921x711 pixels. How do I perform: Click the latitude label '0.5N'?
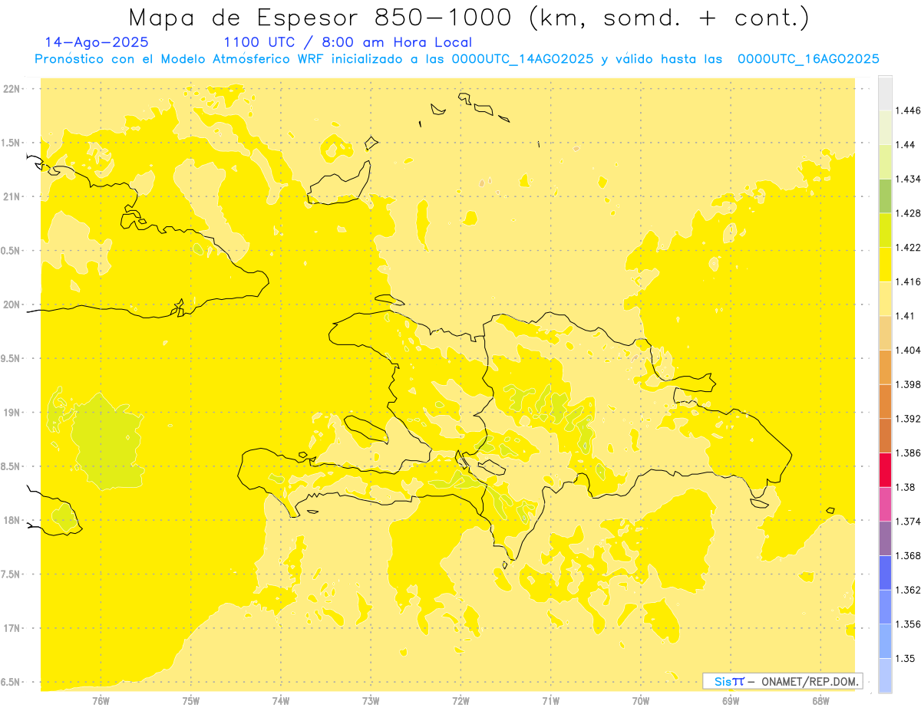click(x=12, y=251)
